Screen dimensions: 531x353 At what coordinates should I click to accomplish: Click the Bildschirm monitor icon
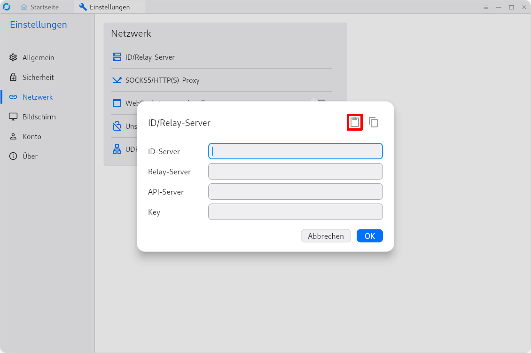click(x=13, y=117)
